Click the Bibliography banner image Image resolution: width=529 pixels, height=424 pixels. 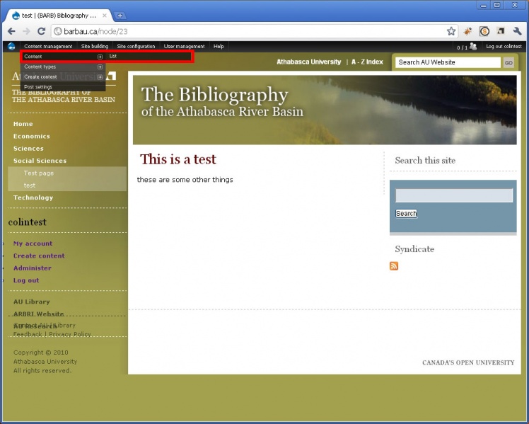325,110
